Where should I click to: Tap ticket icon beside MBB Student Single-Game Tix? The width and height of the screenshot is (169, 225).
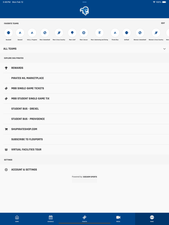(x=6, y=98)
